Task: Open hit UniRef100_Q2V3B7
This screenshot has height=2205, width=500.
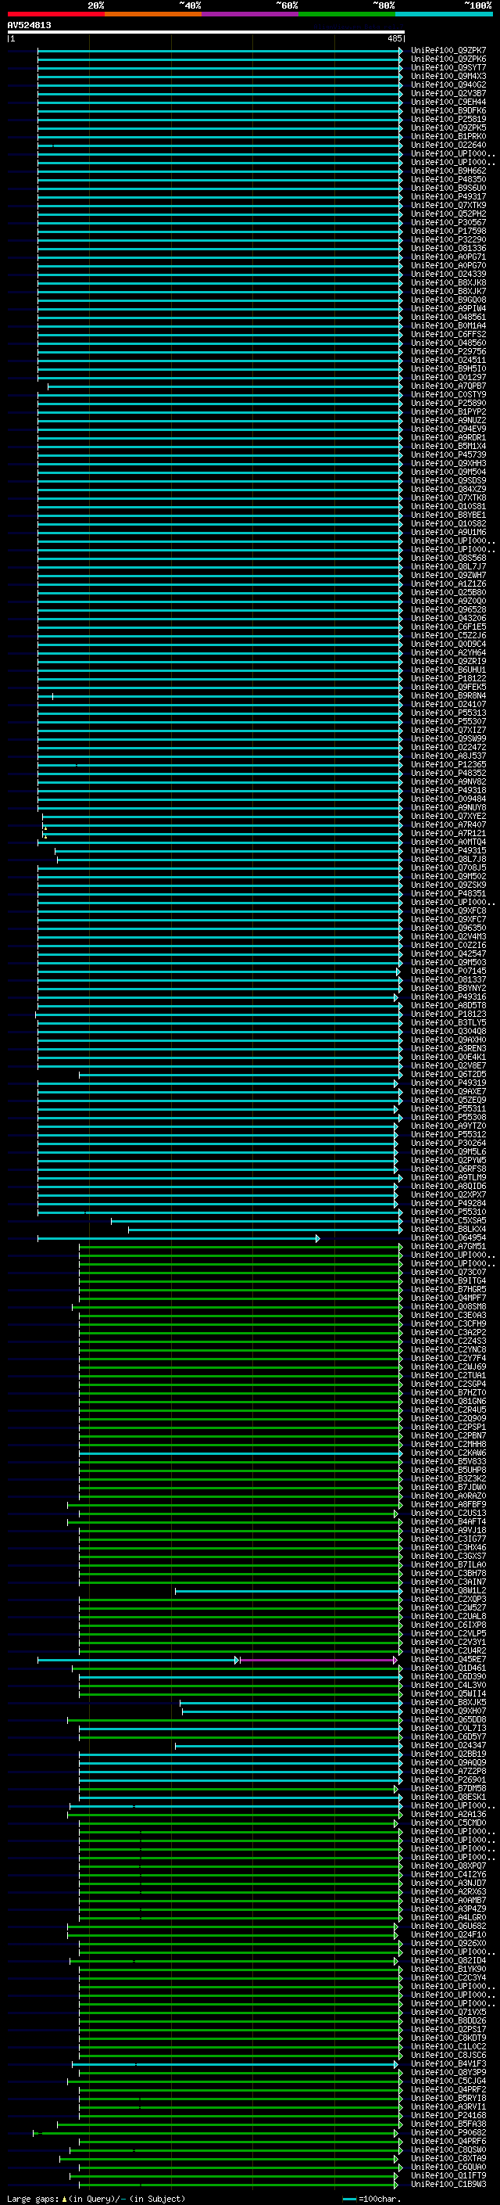Action: click(x=448, y=93)
